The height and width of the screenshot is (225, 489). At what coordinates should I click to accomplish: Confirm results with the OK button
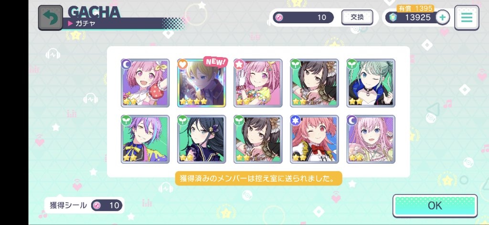435,205
